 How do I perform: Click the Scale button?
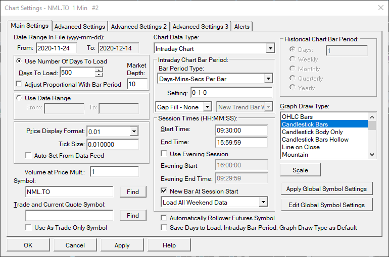(300, 170)
